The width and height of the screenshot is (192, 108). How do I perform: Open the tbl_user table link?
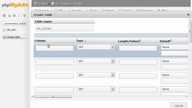coord(11,30)
